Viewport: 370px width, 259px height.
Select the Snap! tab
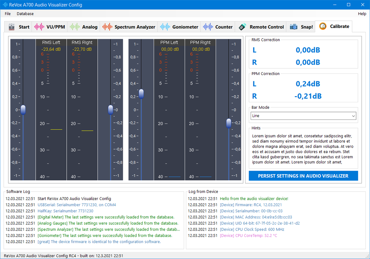[x=301, y=27]
